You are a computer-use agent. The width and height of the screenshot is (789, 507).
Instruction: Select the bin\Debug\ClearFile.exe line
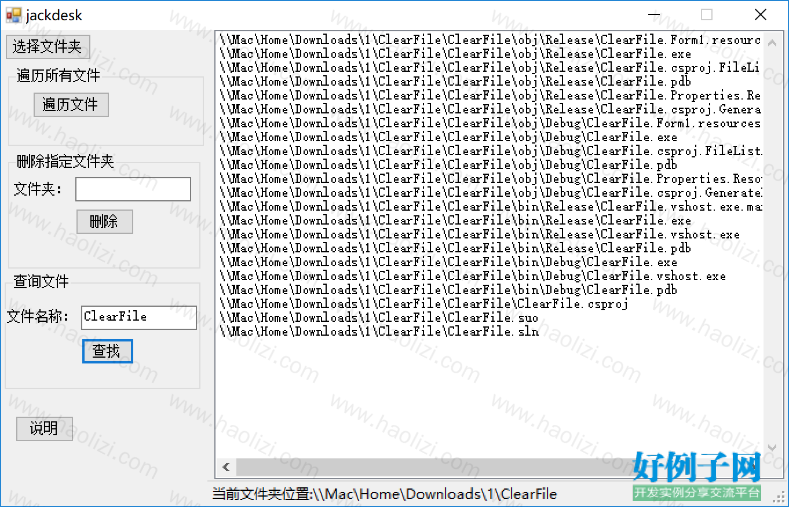point(448,262)
